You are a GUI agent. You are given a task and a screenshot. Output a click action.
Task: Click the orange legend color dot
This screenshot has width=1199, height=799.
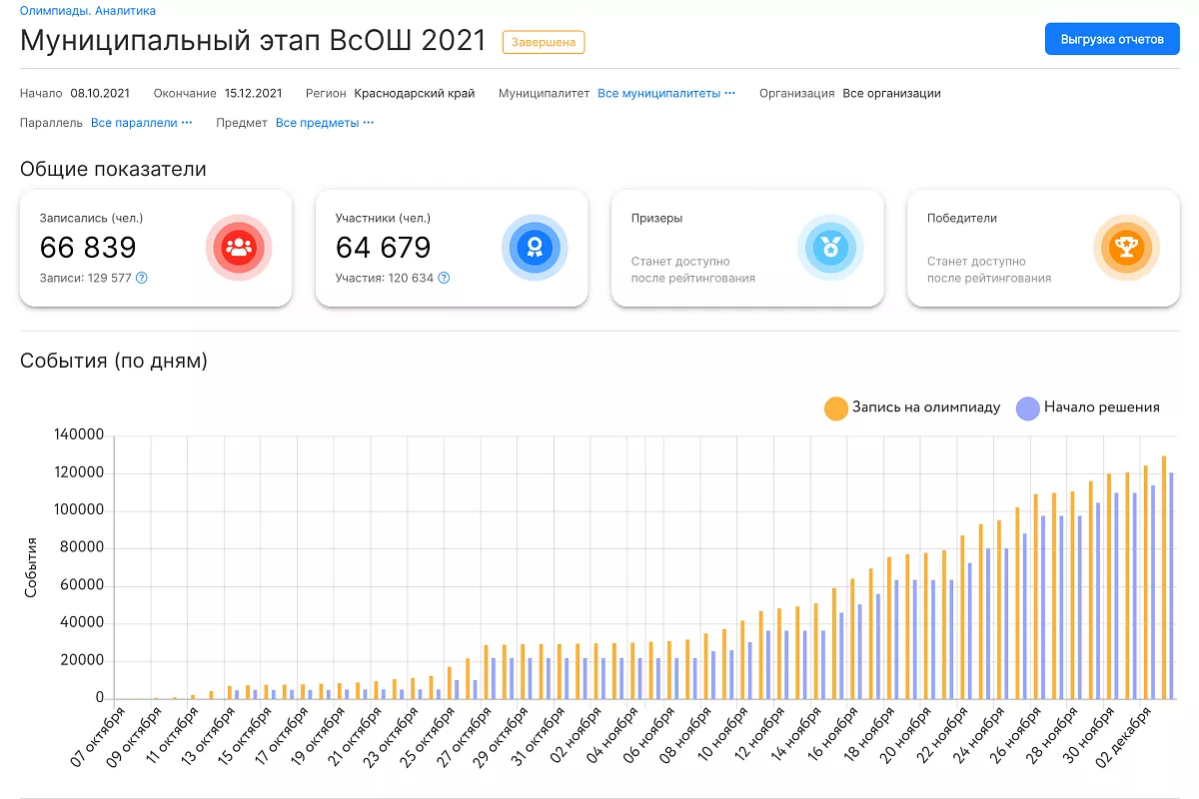tap(835, 407)
